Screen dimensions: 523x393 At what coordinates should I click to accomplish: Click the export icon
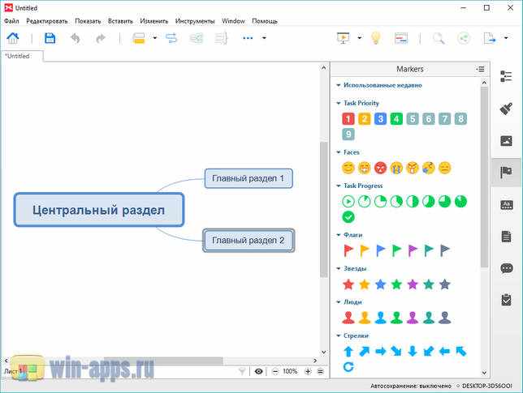coord(490,38)
